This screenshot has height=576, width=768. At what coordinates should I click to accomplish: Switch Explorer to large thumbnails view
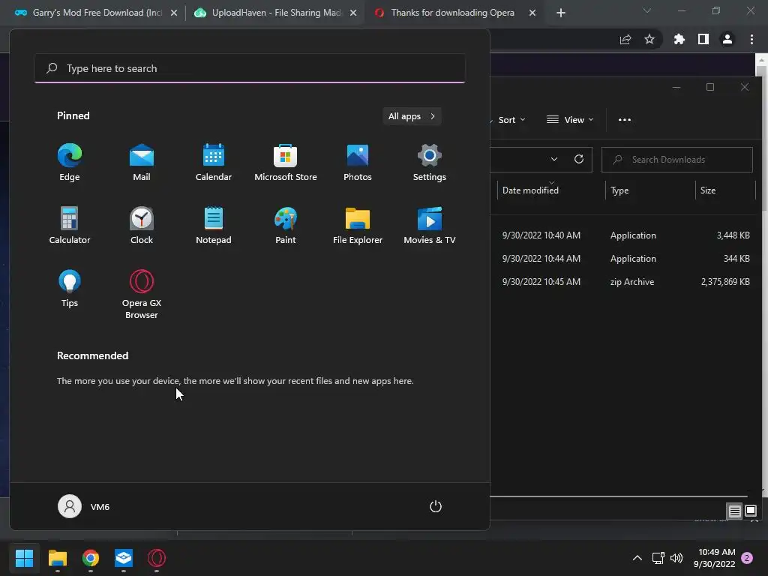(x=750, y=511)
